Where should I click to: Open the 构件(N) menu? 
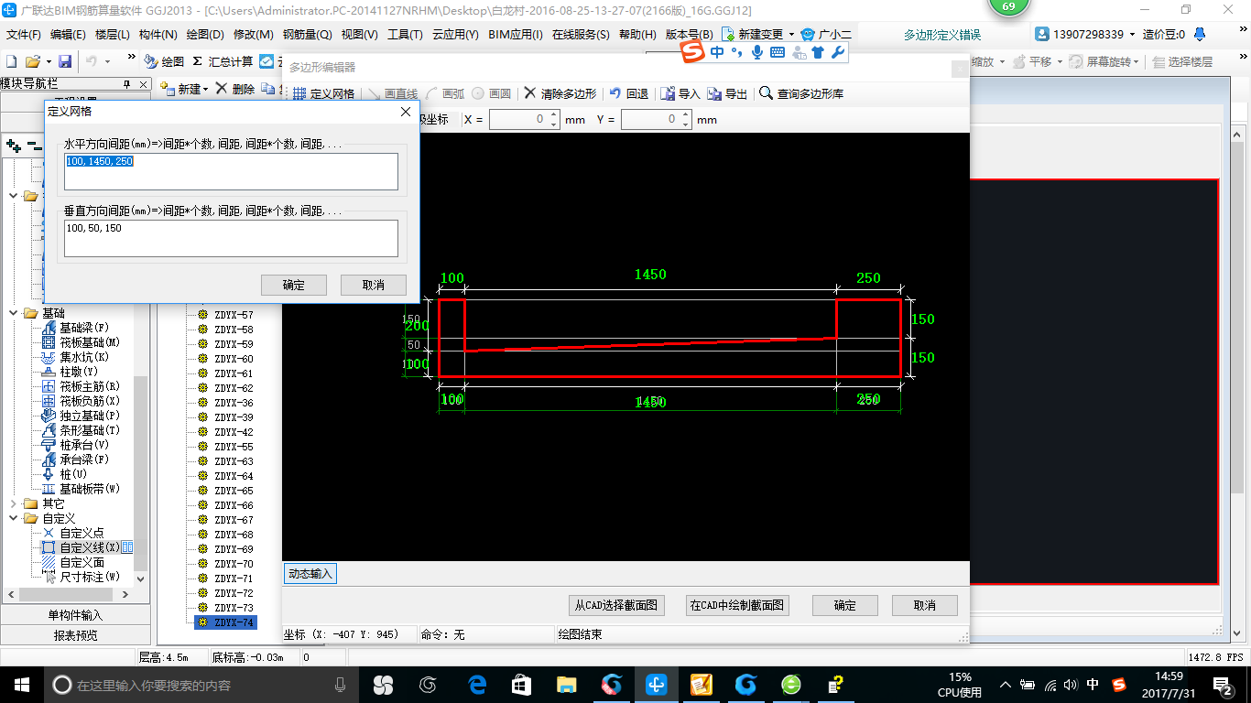coord(158,35)
